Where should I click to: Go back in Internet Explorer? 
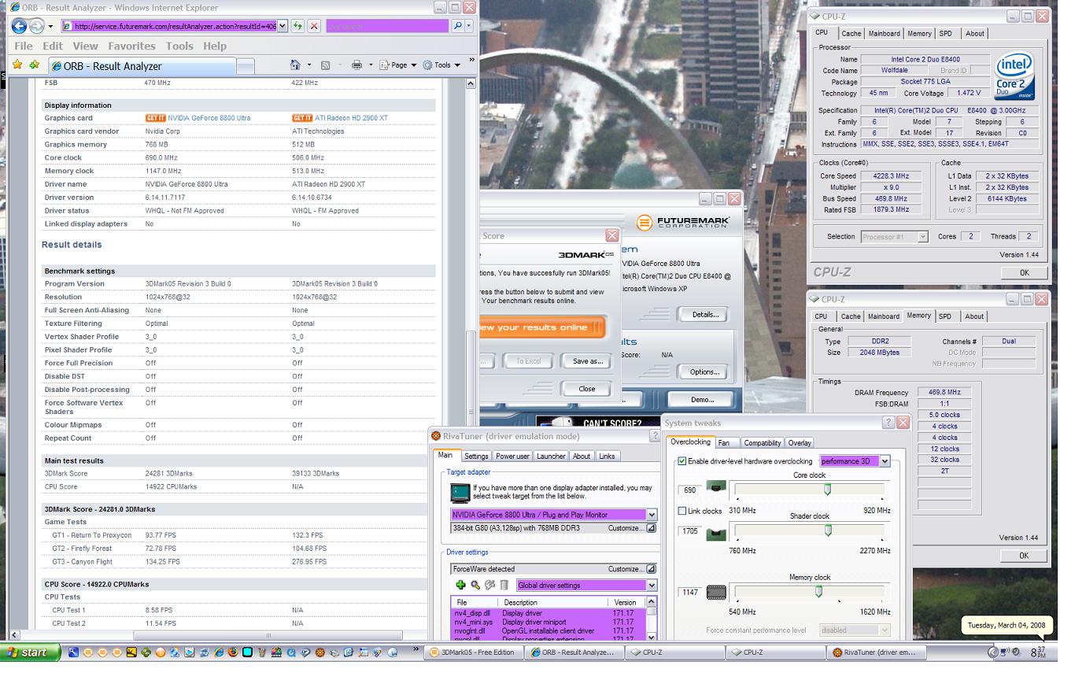(x=18, y=26)
